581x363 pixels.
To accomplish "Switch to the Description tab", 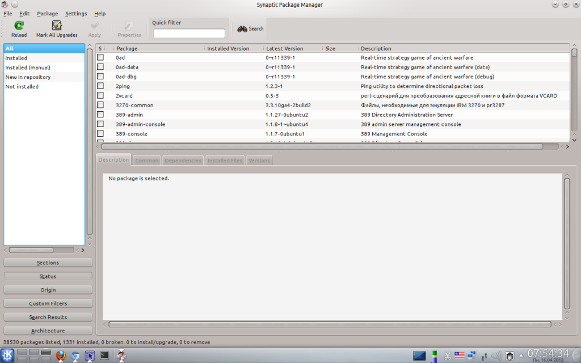I will coord(113,159).
